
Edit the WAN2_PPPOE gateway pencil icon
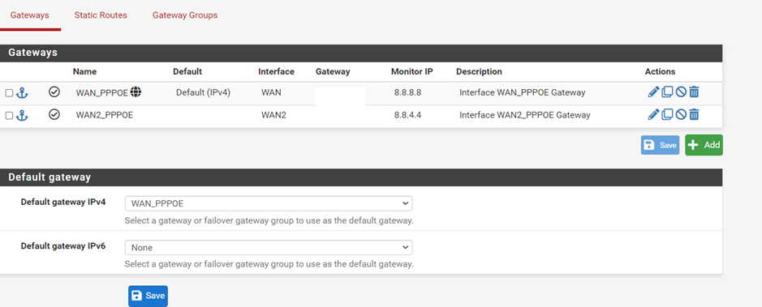[653, 114]
